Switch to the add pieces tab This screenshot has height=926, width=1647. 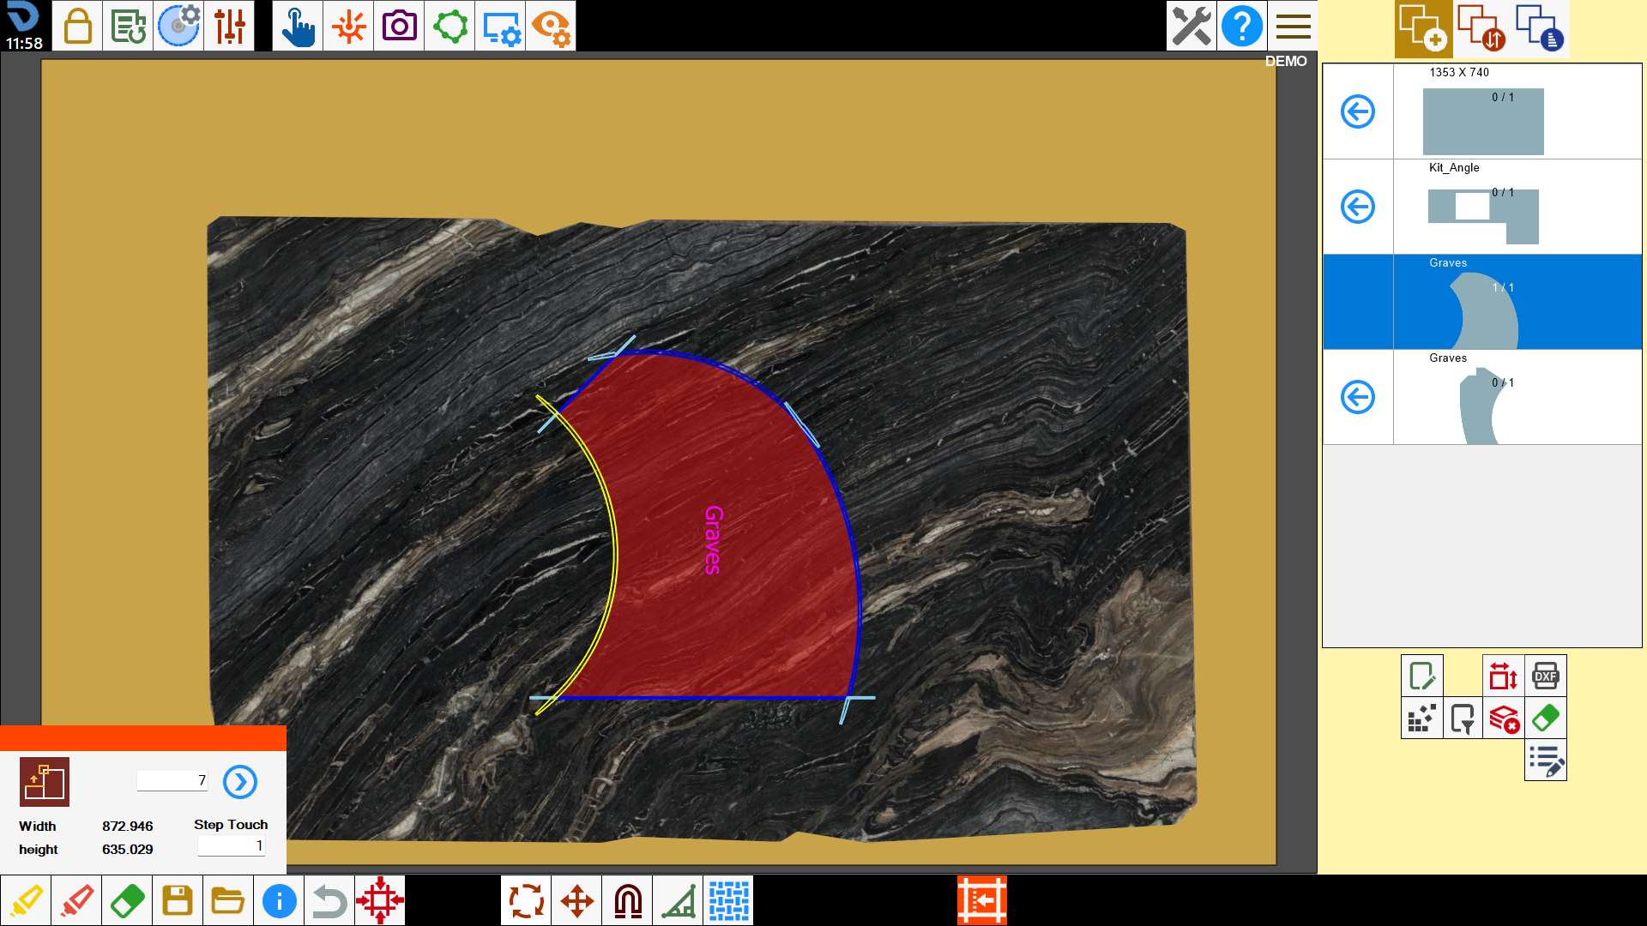pos(1423,28)
